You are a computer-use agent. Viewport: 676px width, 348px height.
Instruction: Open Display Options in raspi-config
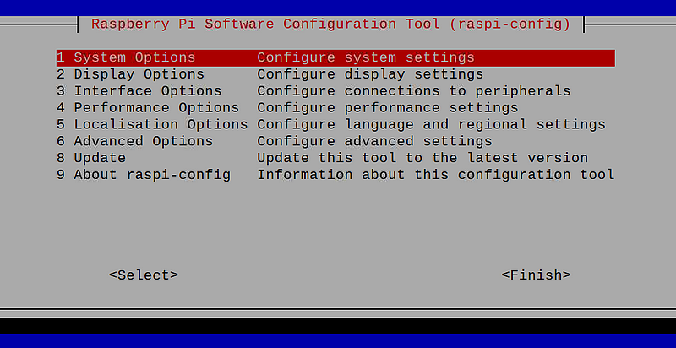click(335, 74)
